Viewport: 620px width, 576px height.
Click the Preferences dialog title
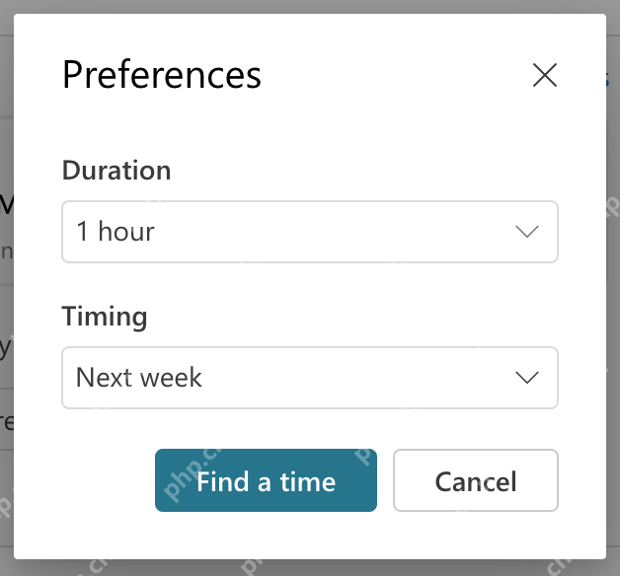pos(162,74)
